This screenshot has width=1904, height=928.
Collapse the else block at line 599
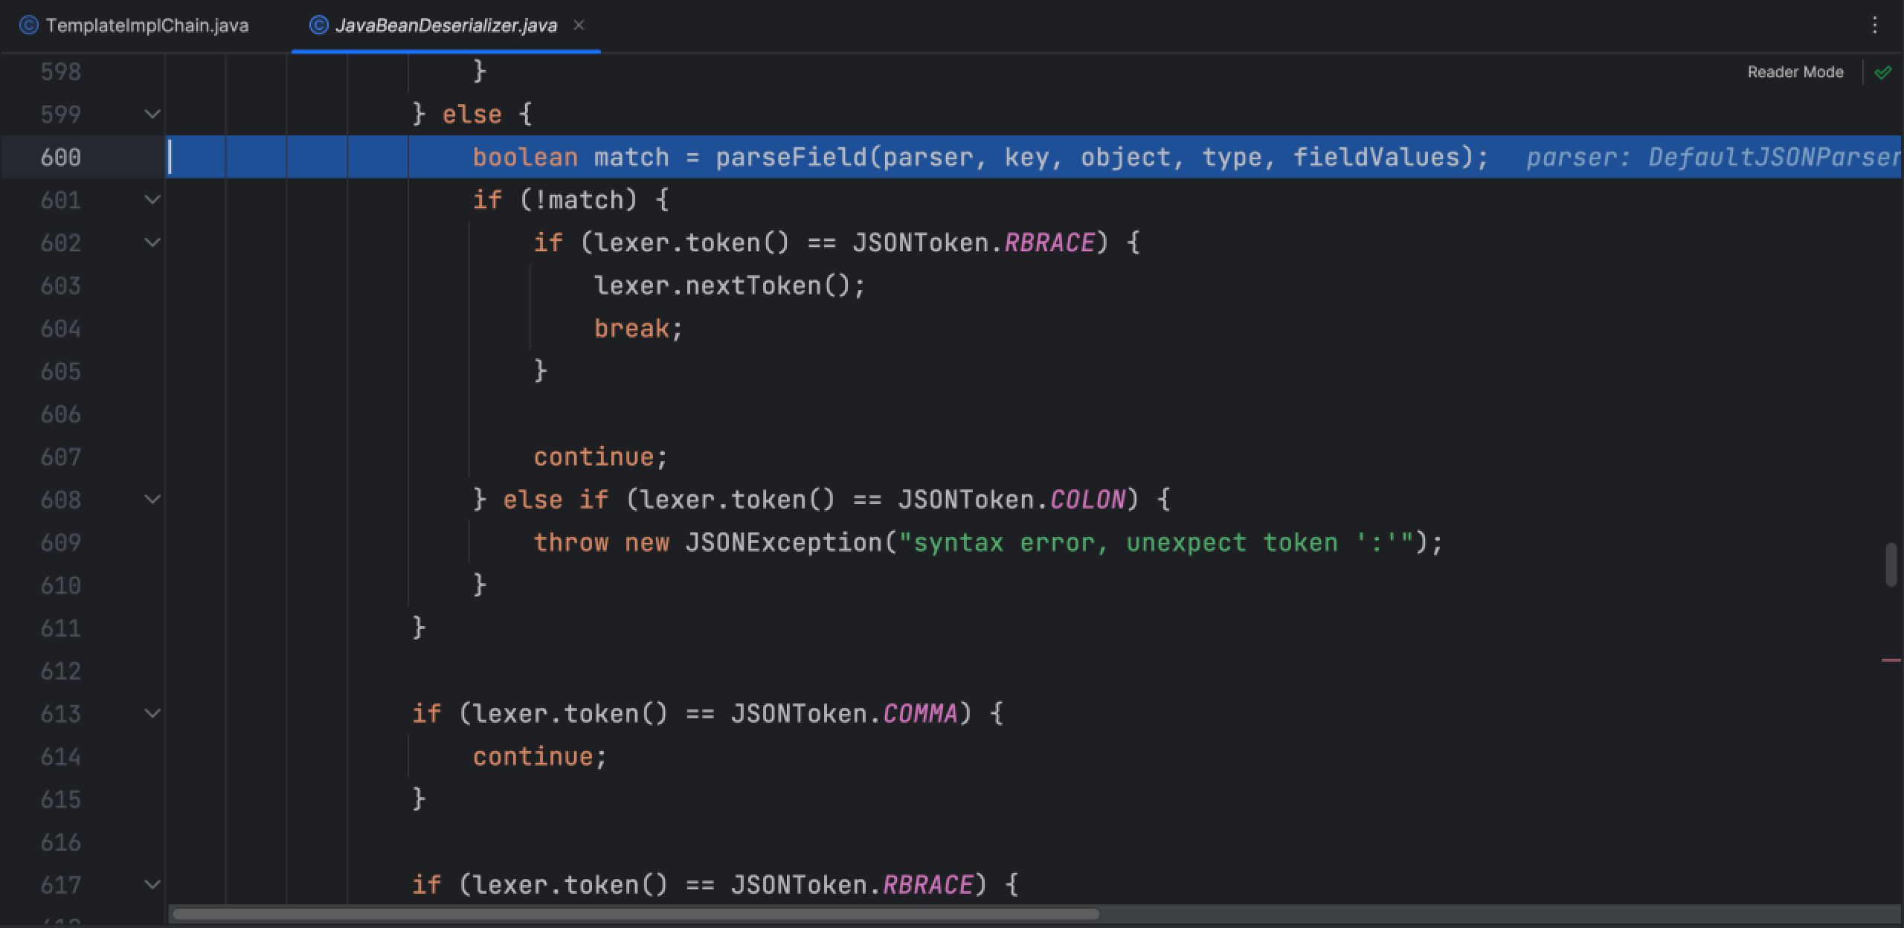point(152,115)
